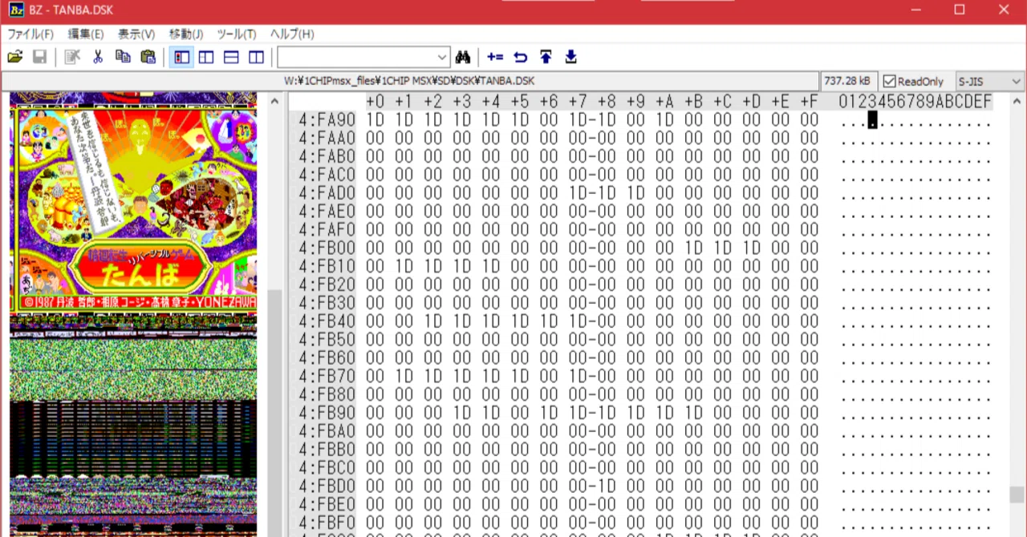Click the +8 column header

pos(607,101)
